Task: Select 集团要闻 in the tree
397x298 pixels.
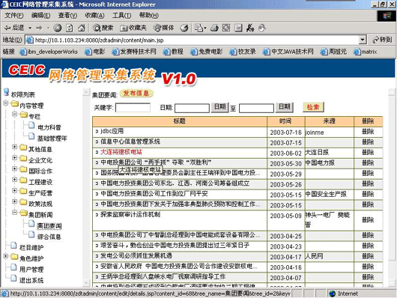Action: (x=49, y=225)
